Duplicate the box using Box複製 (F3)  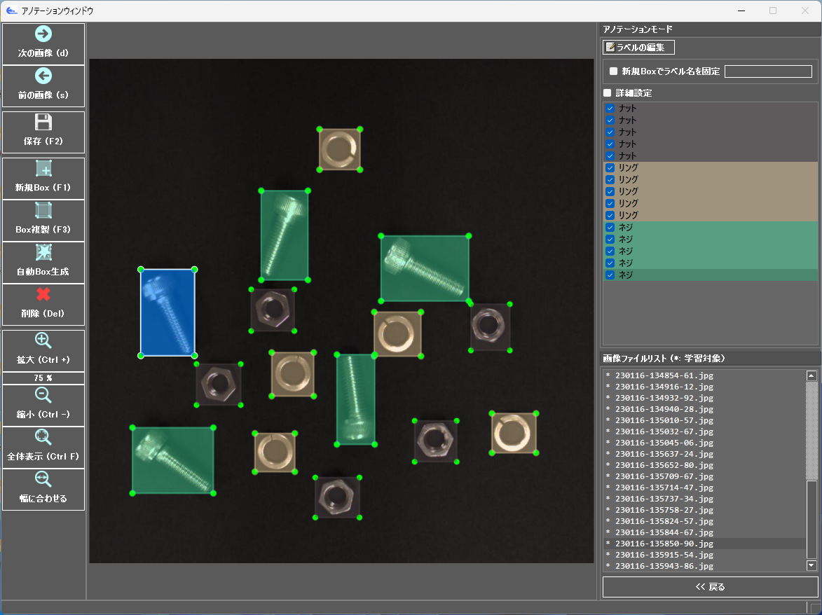[x=43, y=221]
